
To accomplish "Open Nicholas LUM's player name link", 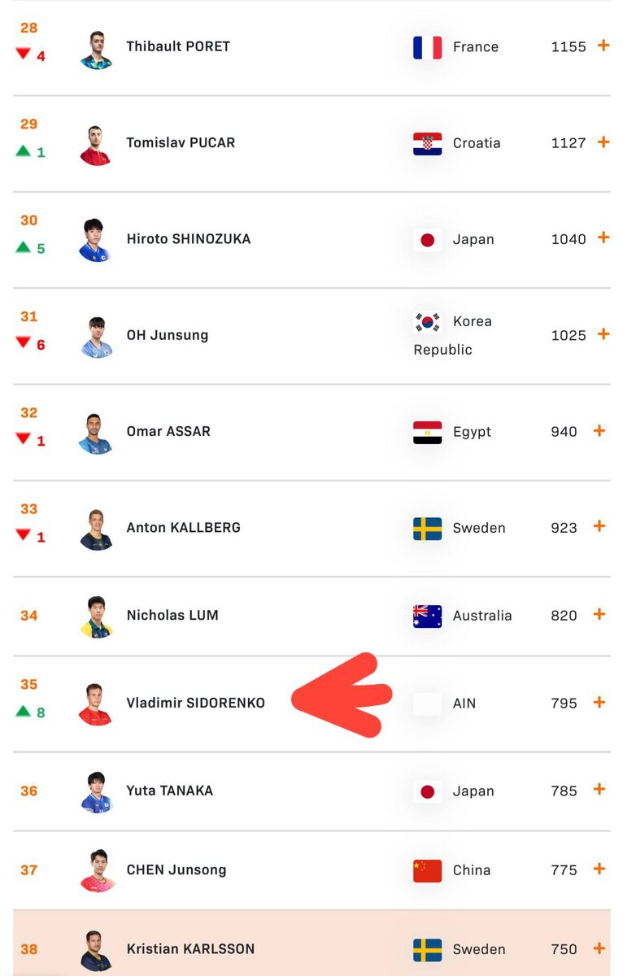I will pyautogui.click(x=172, y=615).
